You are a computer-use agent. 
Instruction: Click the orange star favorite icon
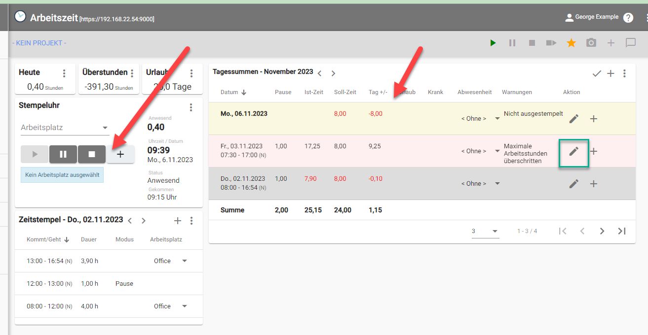click(571, 43)
